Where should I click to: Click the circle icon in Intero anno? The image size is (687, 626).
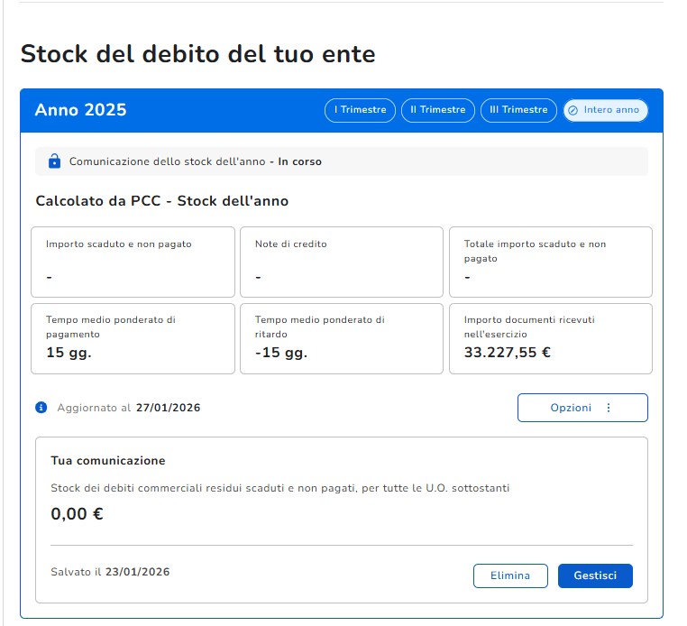(x=572, y=110)
